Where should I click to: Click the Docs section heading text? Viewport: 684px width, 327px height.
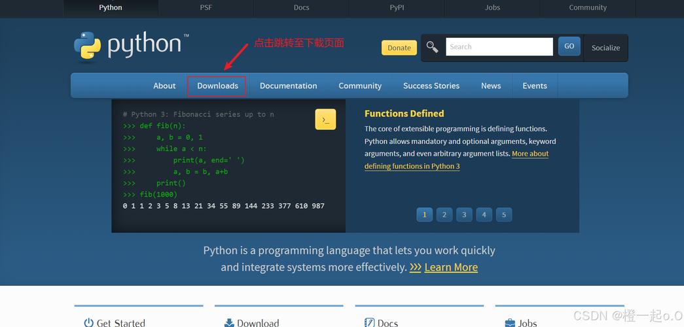(387, 323)
